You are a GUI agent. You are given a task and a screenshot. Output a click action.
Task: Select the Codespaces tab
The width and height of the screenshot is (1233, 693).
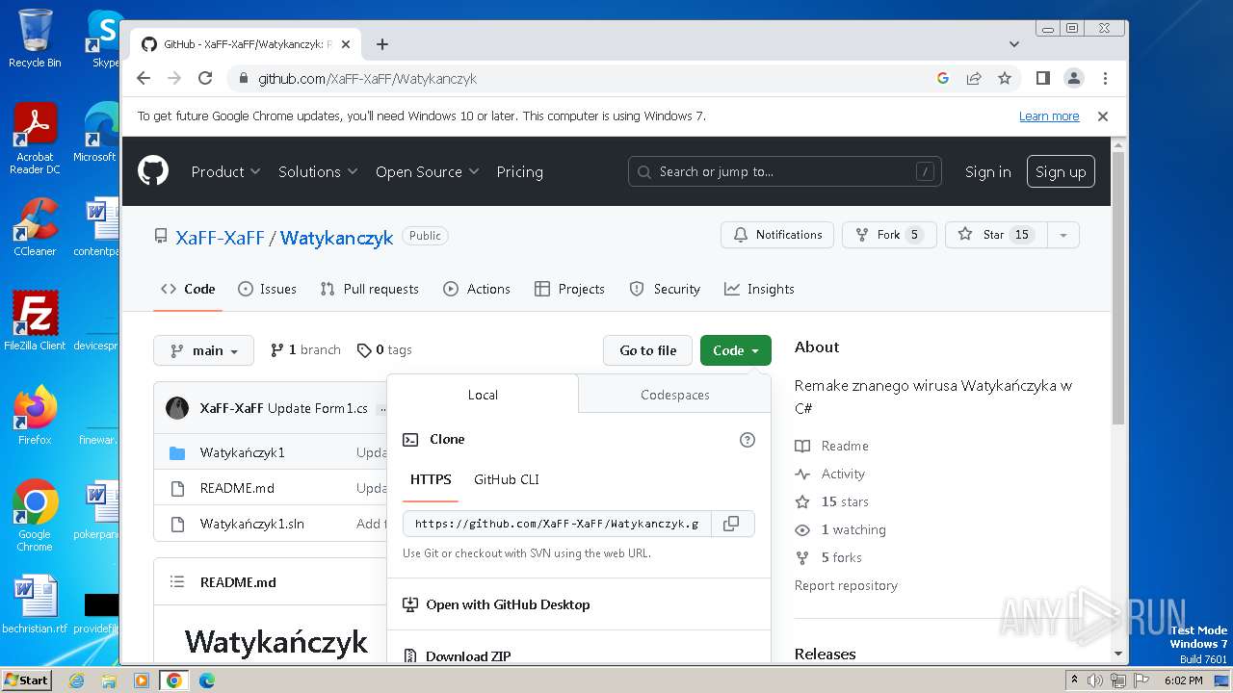674,395
